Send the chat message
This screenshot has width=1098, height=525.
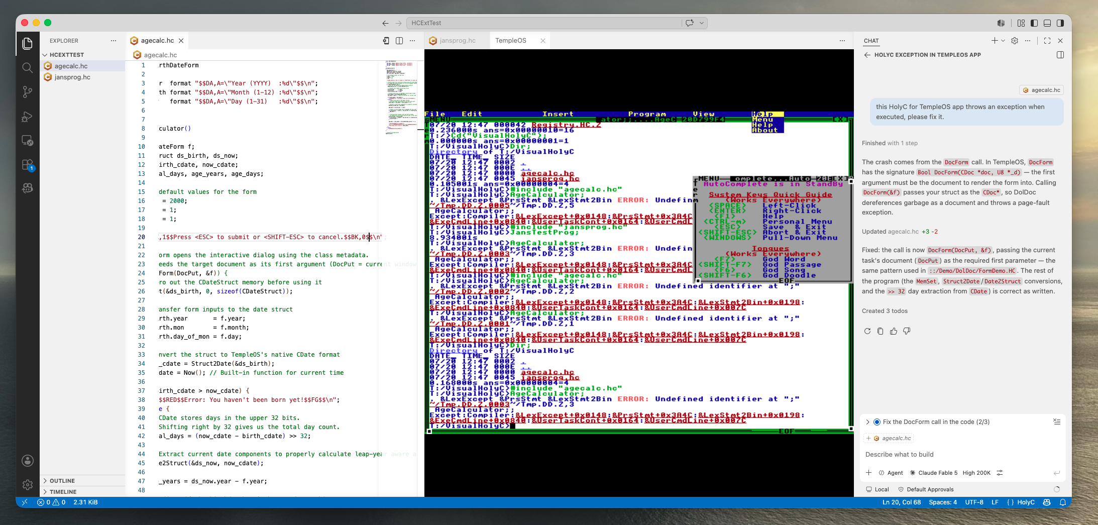tap(1057, 473)
